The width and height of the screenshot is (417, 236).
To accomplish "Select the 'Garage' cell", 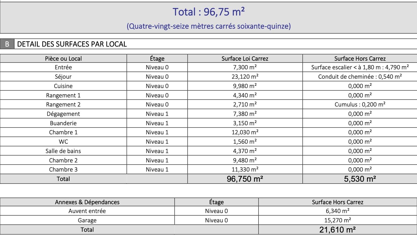I will point(87,220).
